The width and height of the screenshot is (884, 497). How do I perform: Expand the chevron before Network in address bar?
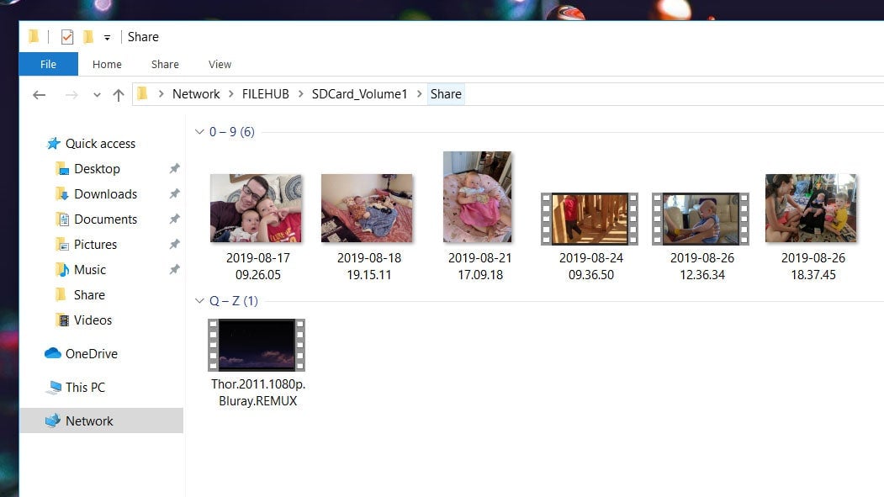(161, 94)
